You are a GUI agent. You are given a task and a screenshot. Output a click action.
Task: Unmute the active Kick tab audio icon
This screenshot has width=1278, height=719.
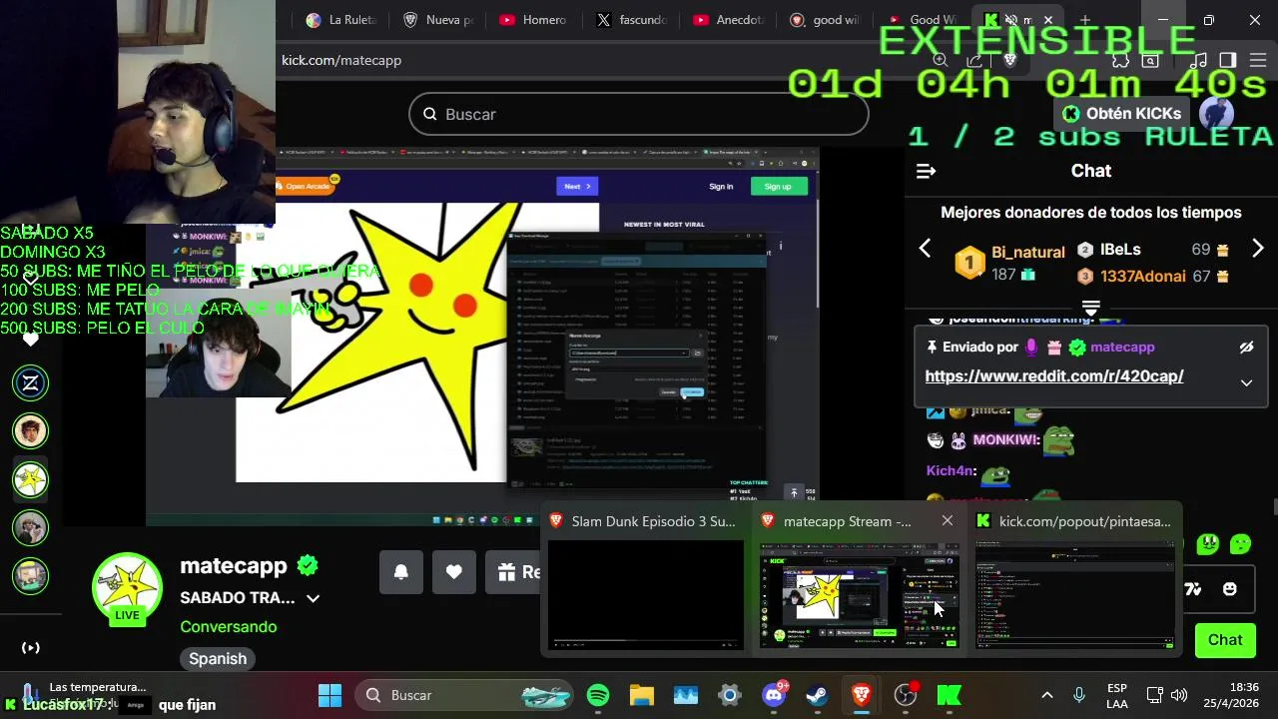point(1010,20)
